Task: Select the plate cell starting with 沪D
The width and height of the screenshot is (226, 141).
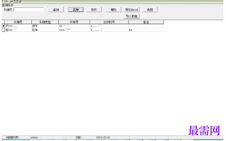Action: coord(18,26)
